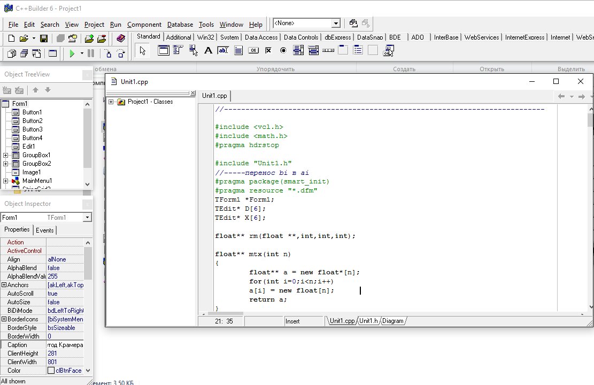Select the MainMenu component icon
This screenshot has width=594, height=385.
tap(178, 50)
